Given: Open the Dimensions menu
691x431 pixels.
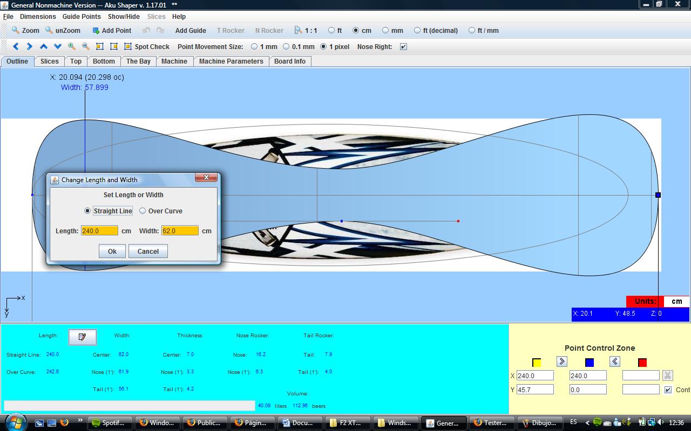Looking at the screenshot, I should (x=38, y=17).
